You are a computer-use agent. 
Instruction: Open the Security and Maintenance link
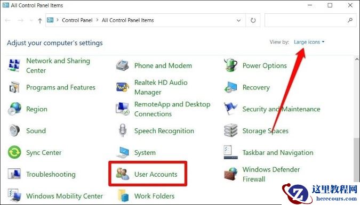pos(281,109)
